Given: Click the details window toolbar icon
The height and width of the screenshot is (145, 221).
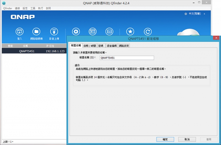Looking at the screenshot, I should click(x=93, y=31).
